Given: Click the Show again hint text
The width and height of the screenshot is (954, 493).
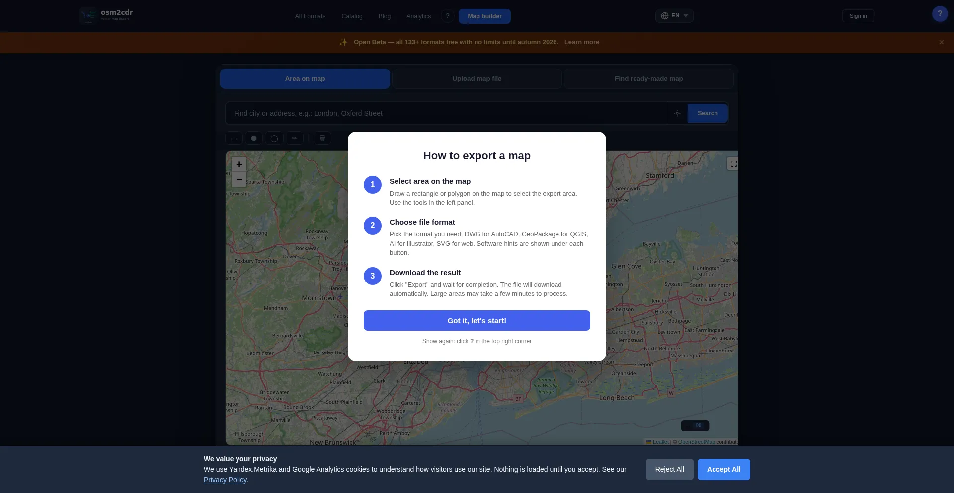Looking at the screenshot, I should point(477,341).
